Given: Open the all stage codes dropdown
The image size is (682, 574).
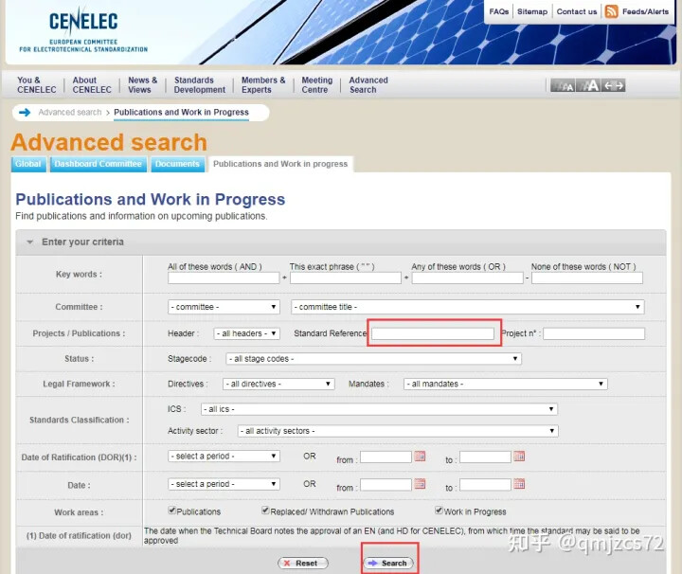Looking at the screenshot, I should (373, 359).
